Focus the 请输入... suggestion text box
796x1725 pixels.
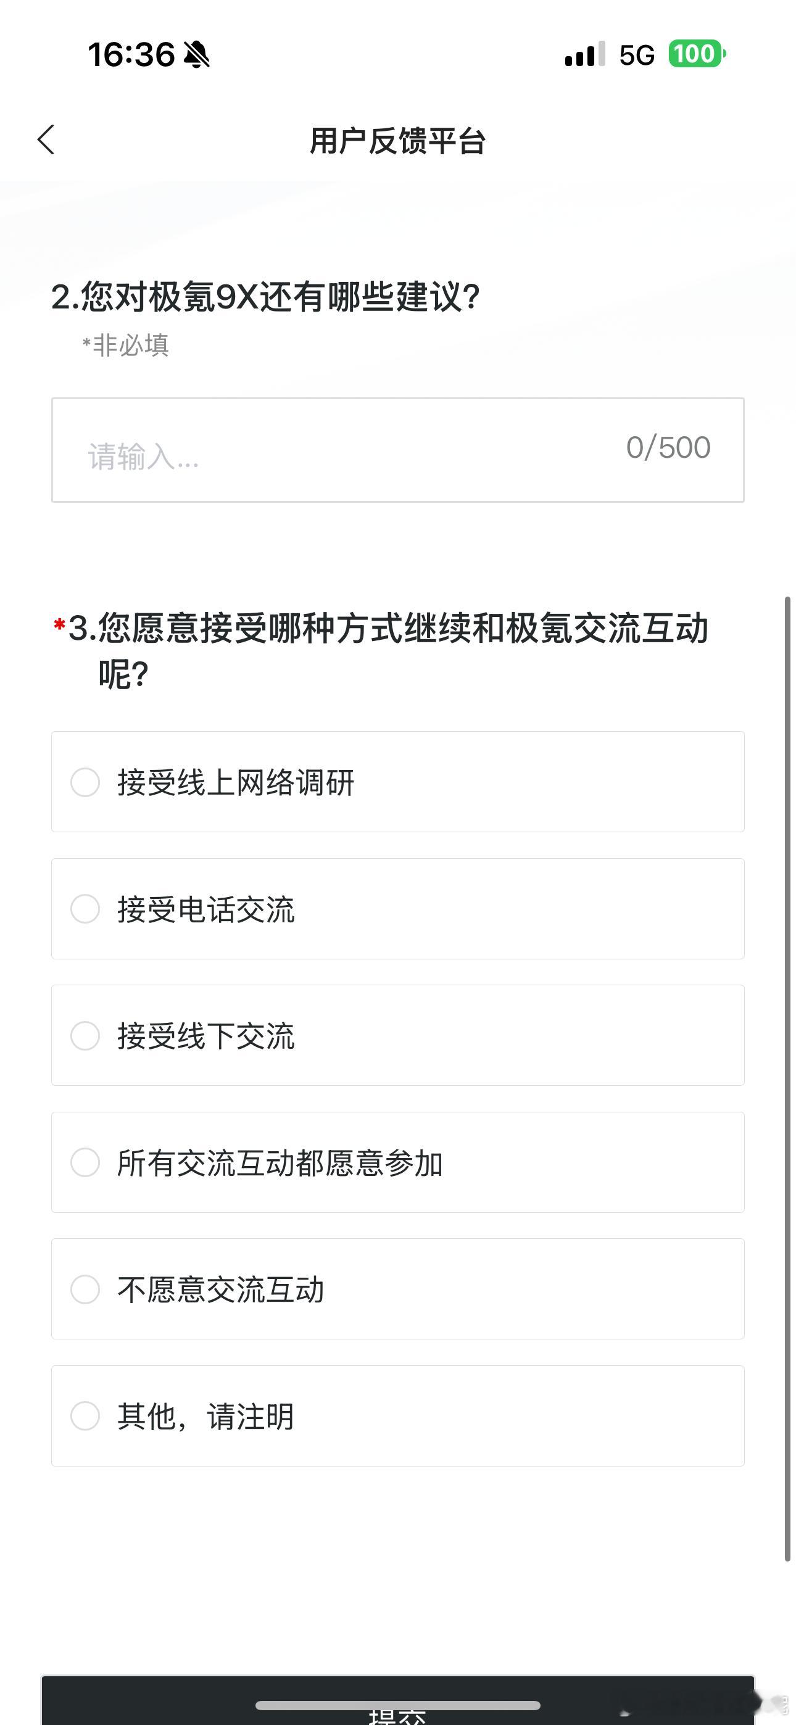pos(398,450)
